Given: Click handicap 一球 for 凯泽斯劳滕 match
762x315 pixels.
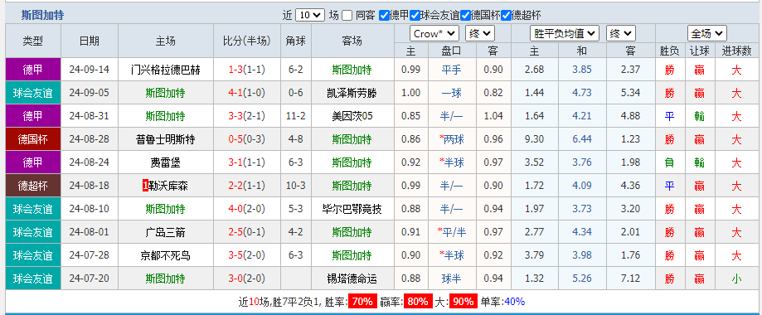Looking at the screenshot, I should (x=452, y=93).
